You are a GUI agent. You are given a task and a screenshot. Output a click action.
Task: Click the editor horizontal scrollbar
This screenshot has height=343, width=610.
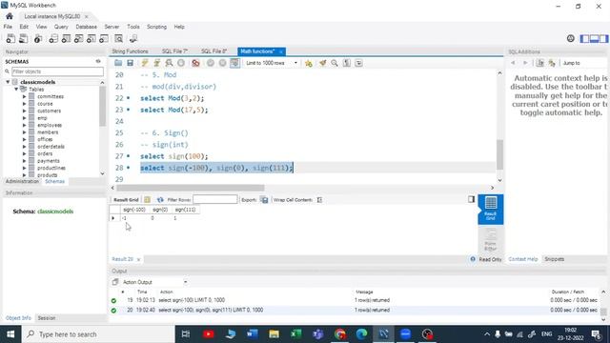click(x=191, y=188)
